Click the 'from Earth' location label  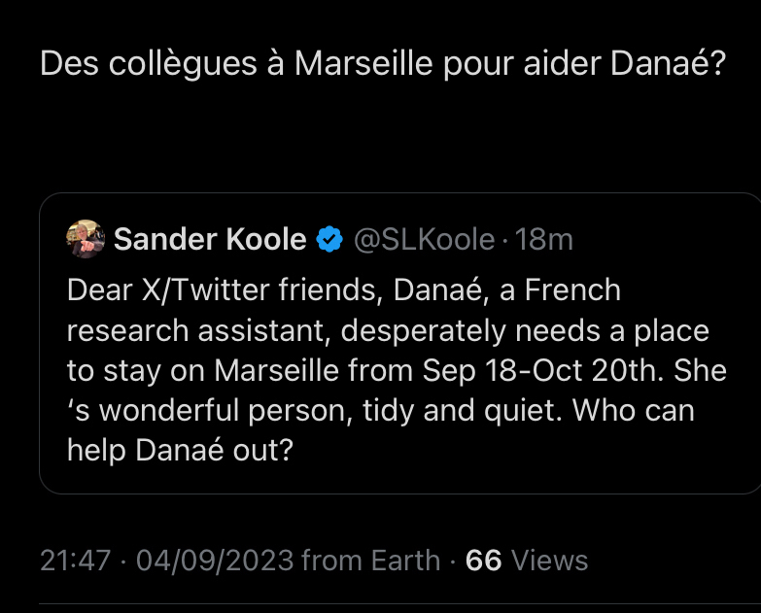pyautogui.click(x=371, y=561)
